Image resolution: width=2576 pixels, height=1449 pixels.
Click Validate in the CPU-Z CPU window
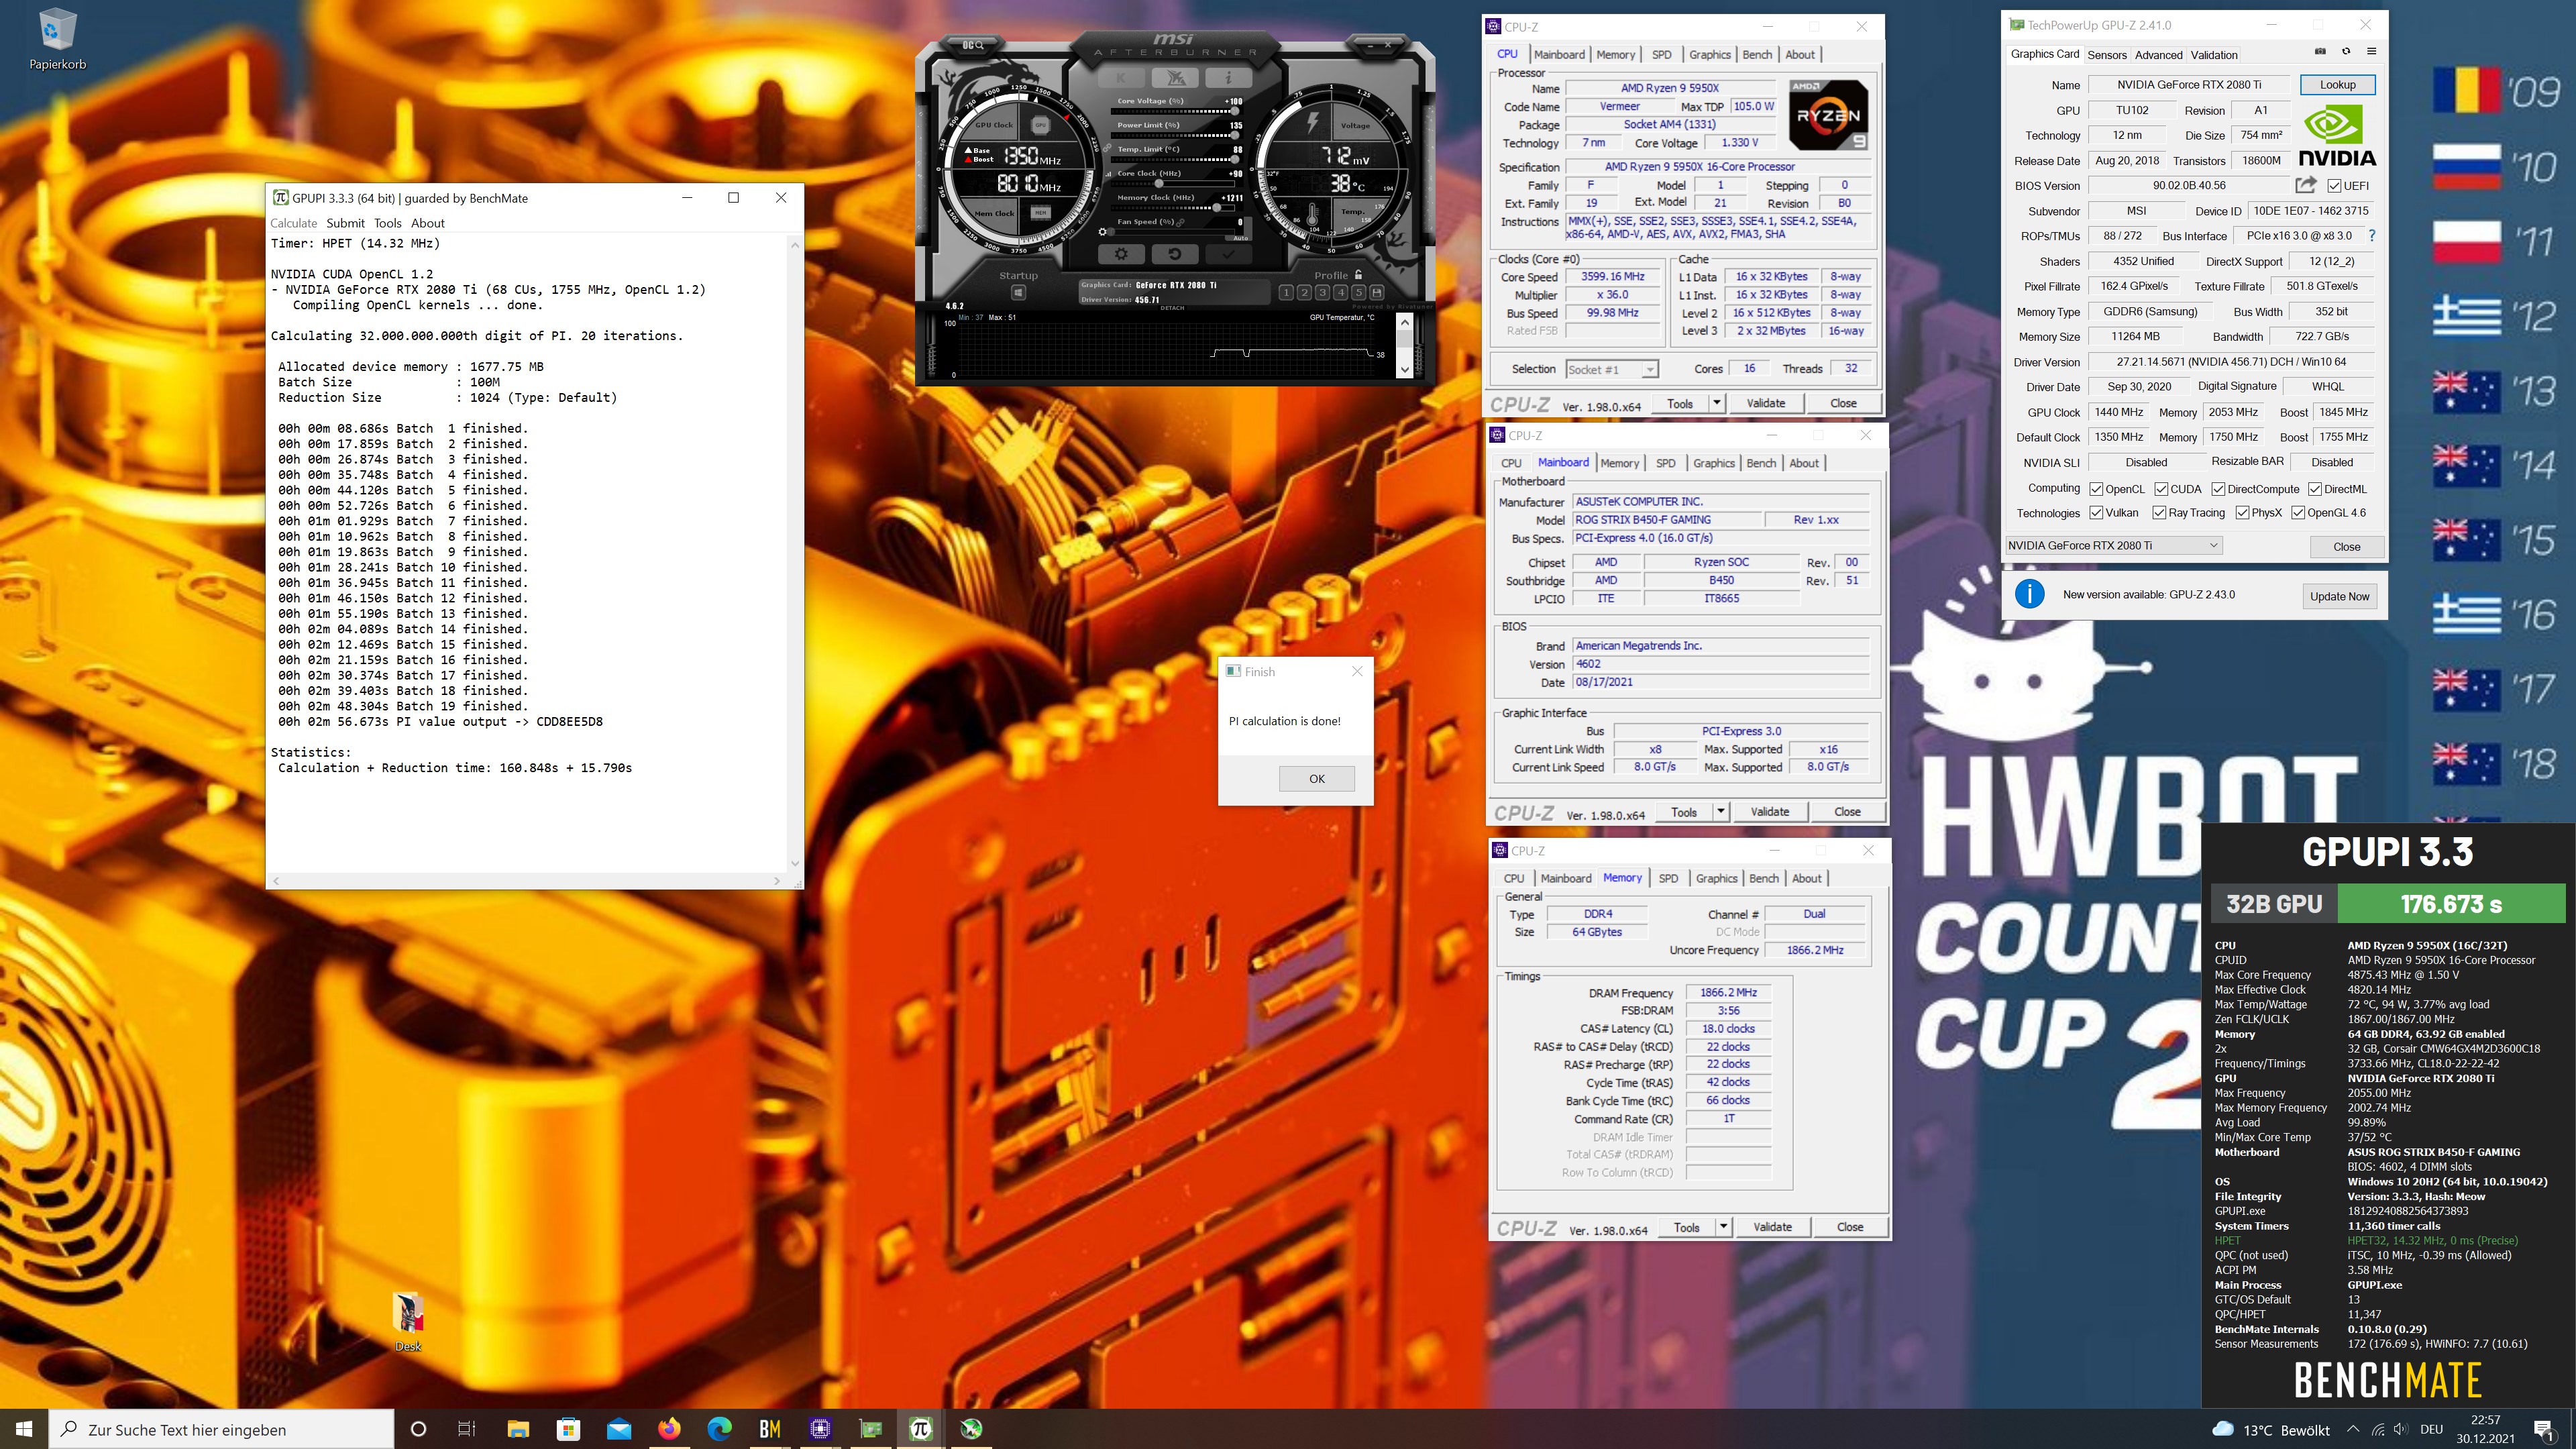(x=1765, y=403)
